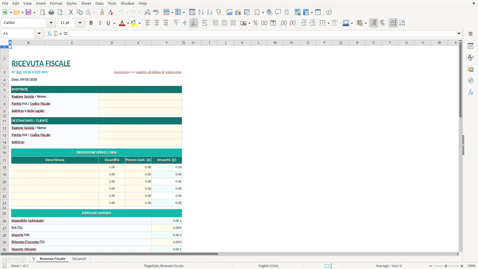The height and width of the screenshot is (269, 478).
Task: Apply the yellow background color swatch
Action: click(x=134, y=23)
